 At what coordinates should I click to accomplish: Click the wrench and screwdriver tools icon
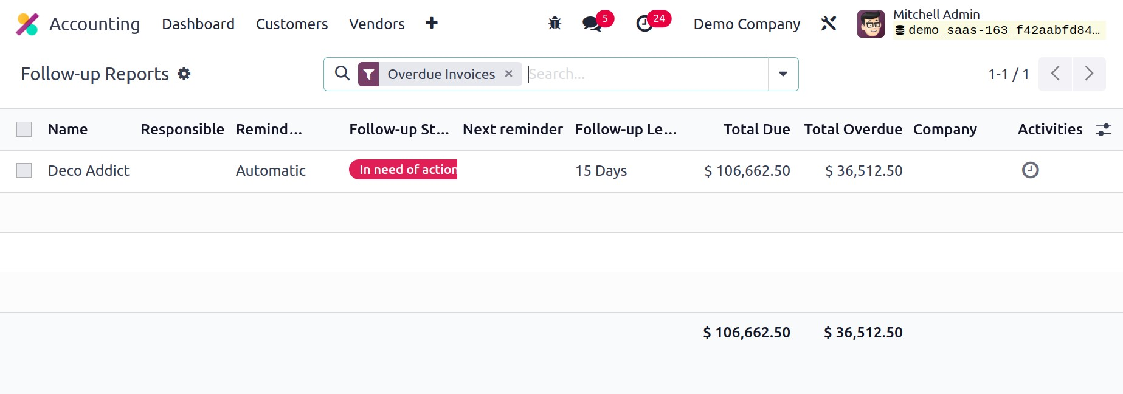pos(828,24)
